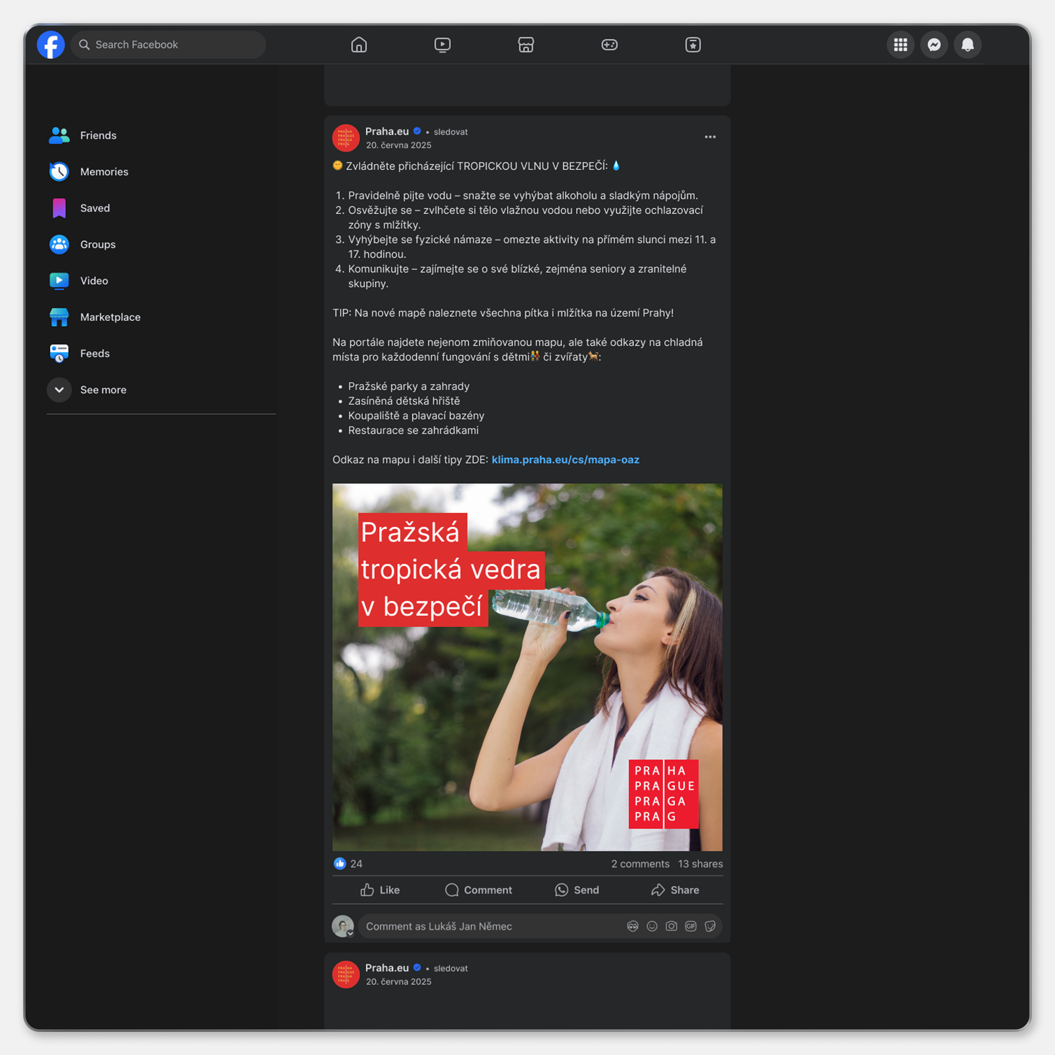
Task: Open the sticker picker in comment box
Action: [x=710, y=926]
